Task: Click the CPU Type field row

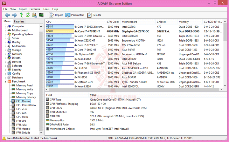Action: point(136,100)
